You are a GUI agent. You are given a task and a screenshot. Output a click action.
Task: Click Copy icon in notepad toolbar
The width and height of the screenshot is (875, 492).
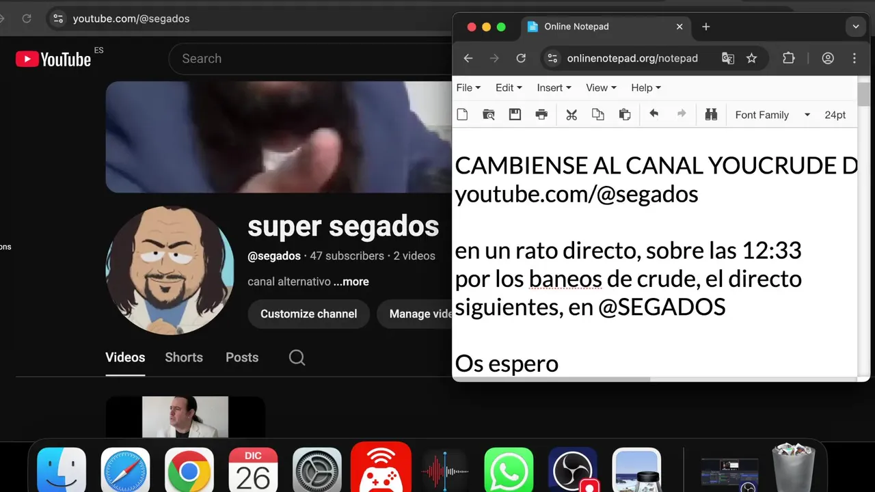coord(598,115)
